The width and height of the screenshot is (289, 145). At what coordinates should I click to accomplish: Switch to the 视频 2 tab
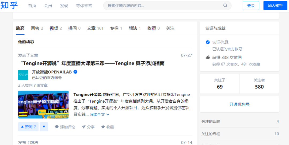point(56,28)
